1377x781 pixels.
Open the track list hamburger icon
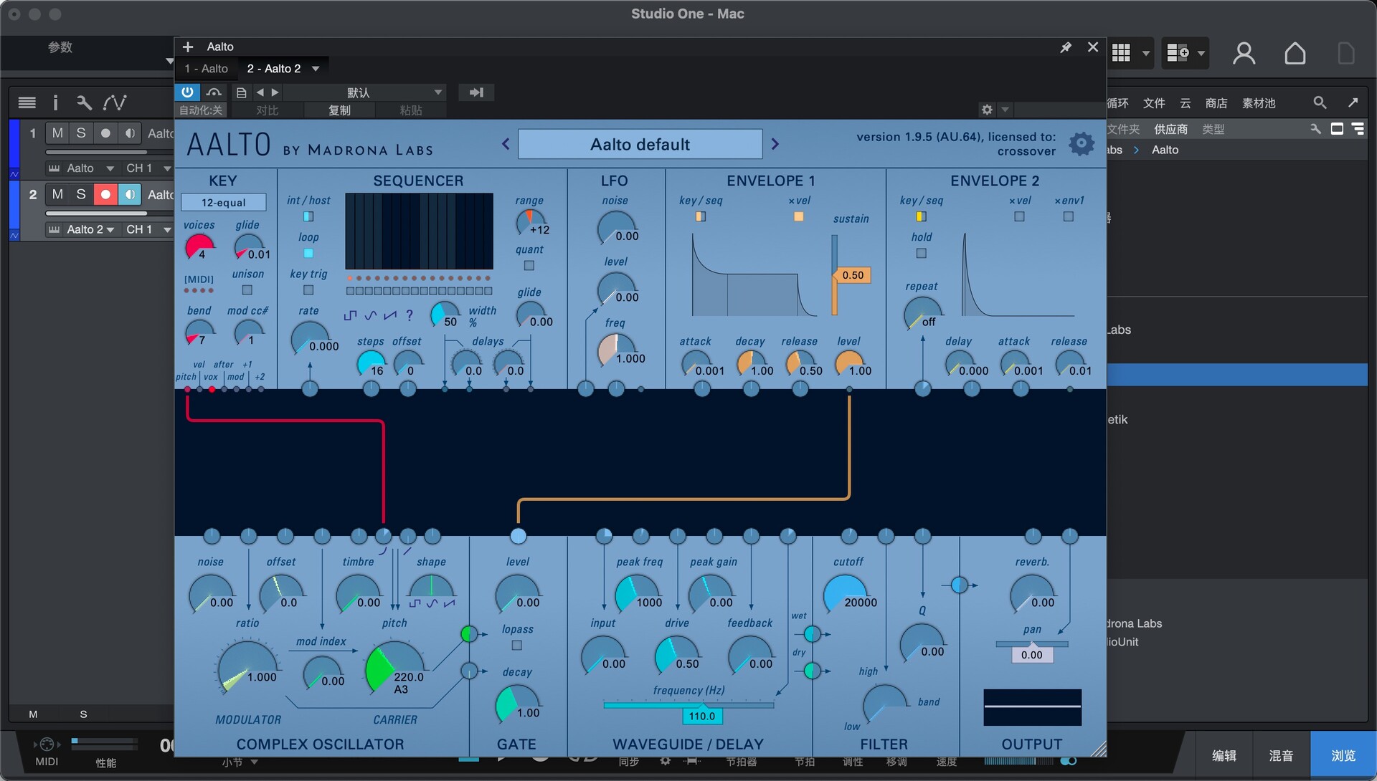tap(27, 102)
